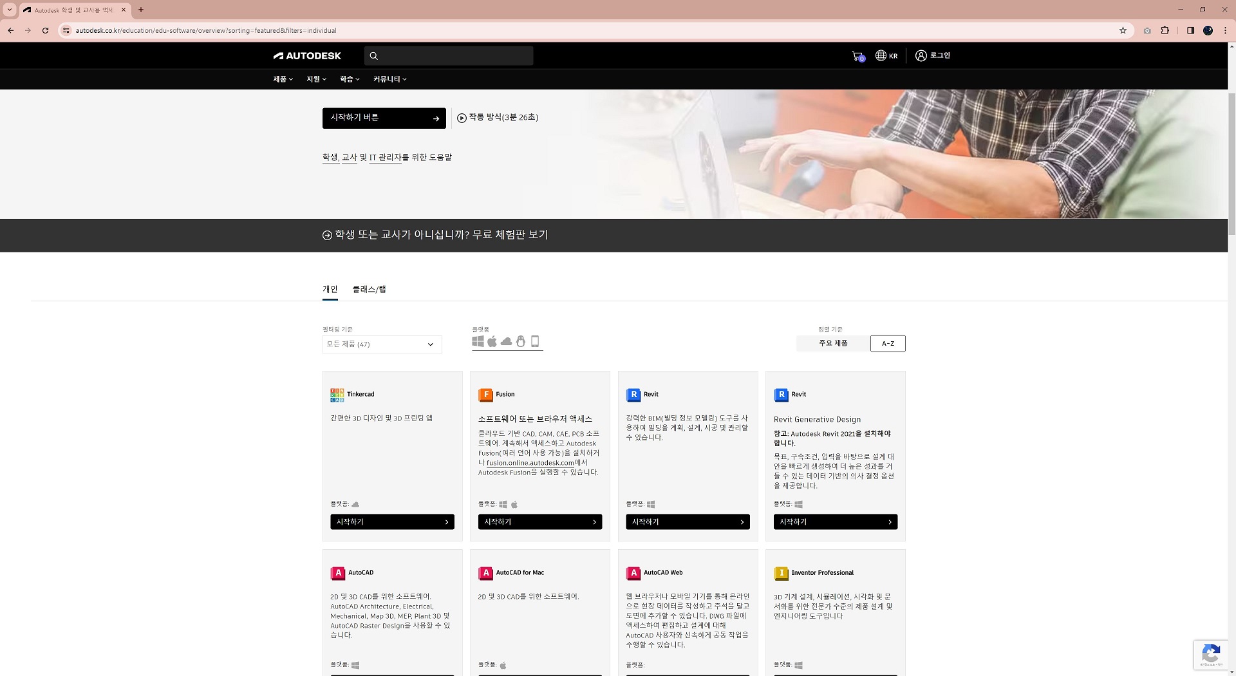
Task: Close the Autodesk browser tab
Action: click(x=124, y=10)
